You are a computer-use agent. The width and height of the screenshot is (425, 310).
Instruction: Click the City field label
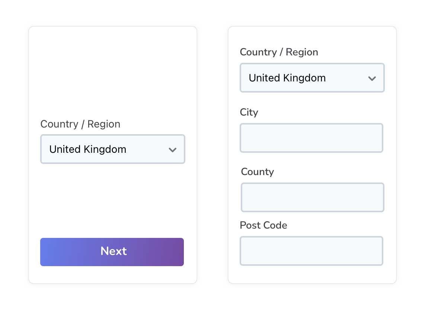coord(249,112)
